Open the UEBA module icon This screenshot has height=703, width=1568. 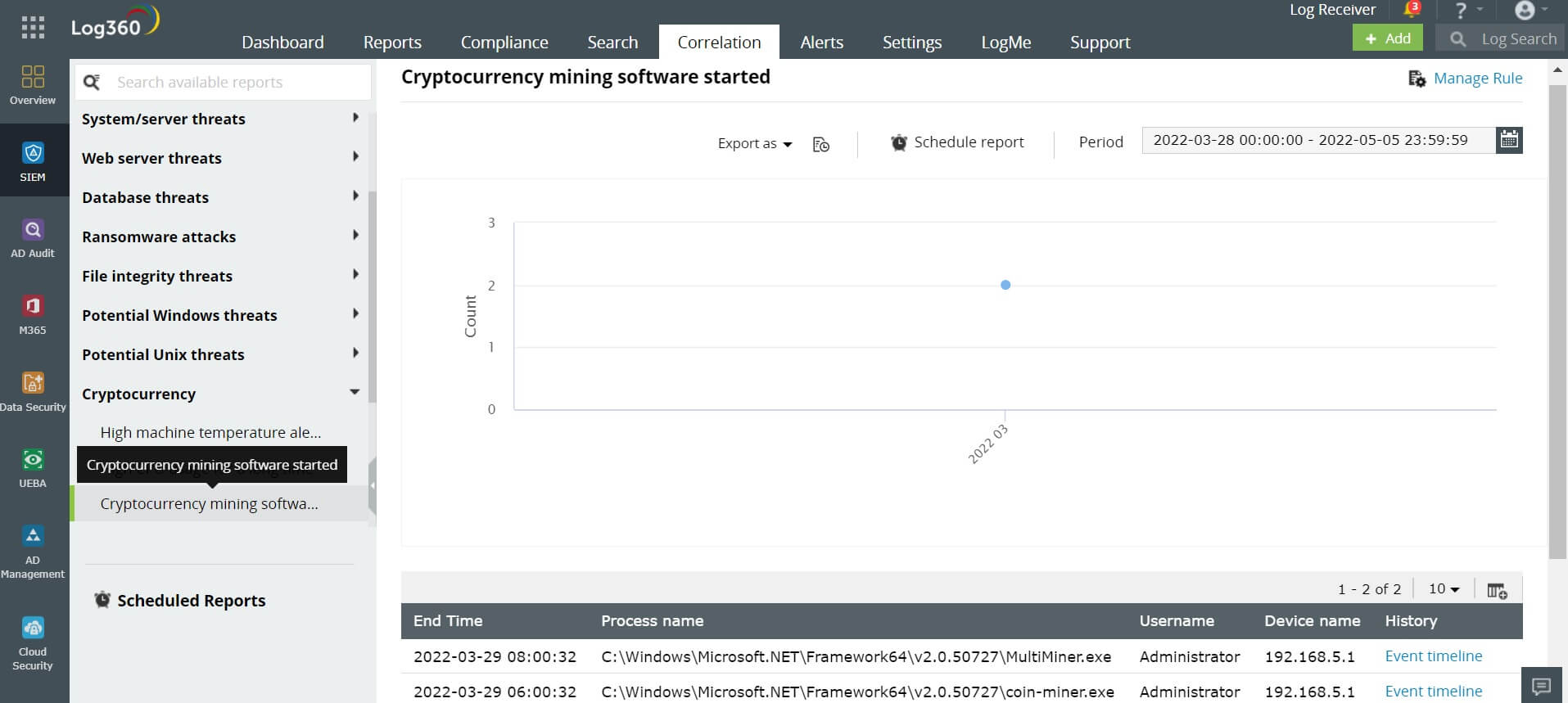coord(33,467)
